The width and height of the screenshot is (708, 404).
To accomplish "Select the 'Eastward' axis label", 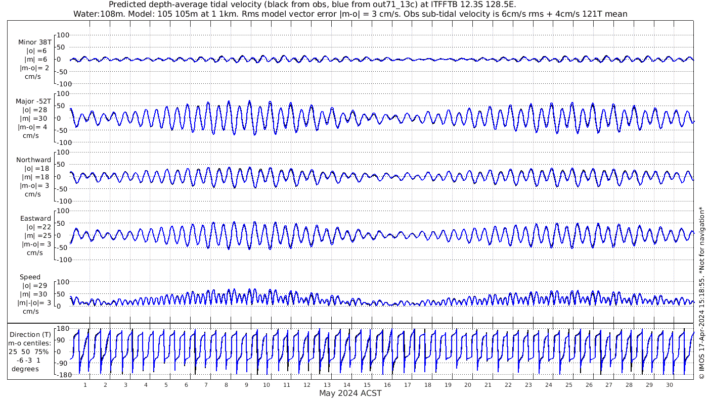I will pos(35,219).
